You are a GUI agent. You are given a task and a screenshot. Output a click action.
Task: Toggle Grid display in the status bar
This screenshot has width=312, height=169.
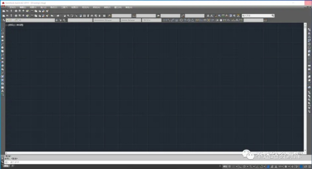tap(230, 166)
